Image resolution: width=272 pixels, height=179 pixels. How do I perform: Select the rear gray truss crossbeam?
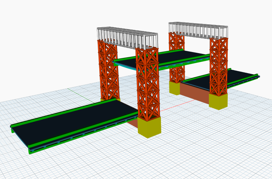(x=198, y=30)
